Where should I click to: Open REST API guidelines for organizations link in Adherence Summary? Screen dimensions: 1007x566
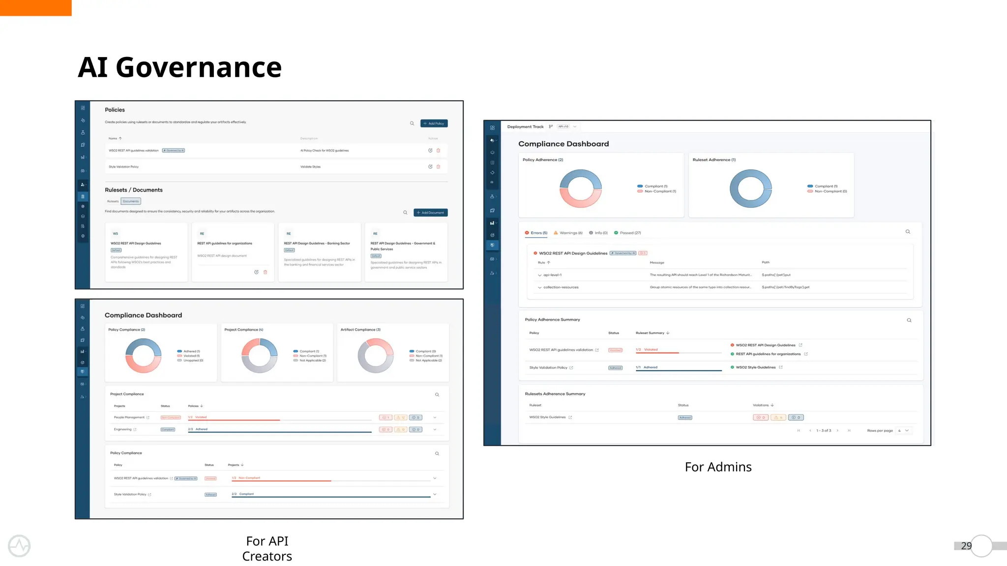coord(806,354)
